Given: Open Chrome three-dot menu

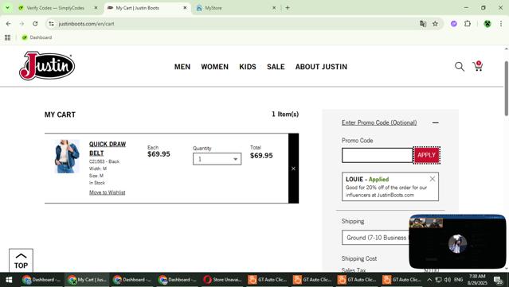Looking at the screenshot, I should 501,24.
